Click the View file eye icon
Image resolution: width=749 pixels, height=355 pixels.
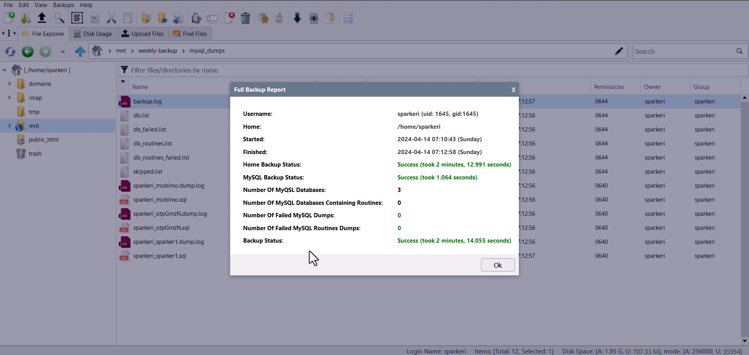point(314,18)
